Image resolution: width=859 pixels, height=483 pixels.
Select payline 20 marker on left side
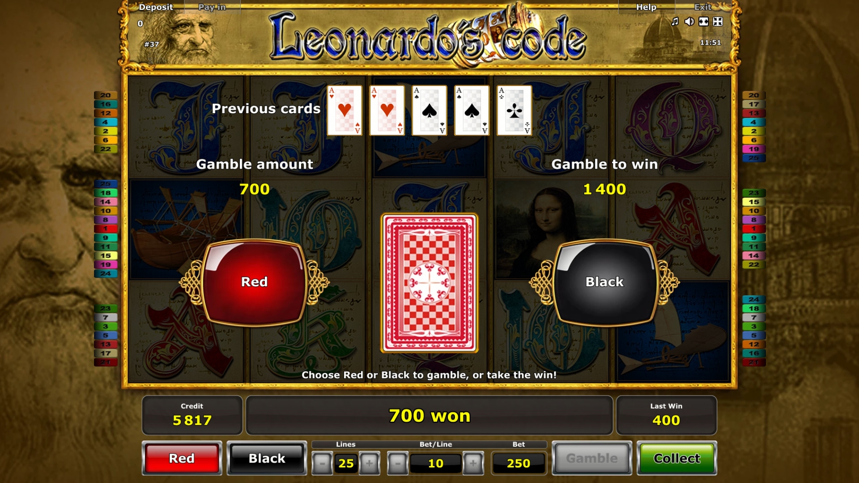106,95
